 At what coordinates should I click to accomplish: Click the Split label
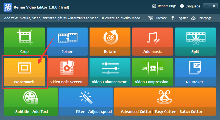(195, 52)
